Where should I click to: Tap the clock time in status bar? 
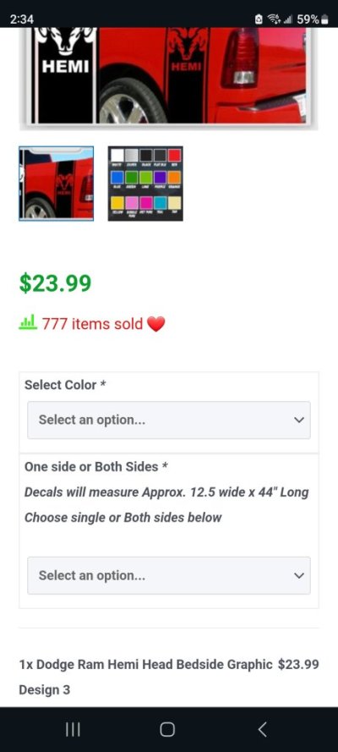(21, 19)
